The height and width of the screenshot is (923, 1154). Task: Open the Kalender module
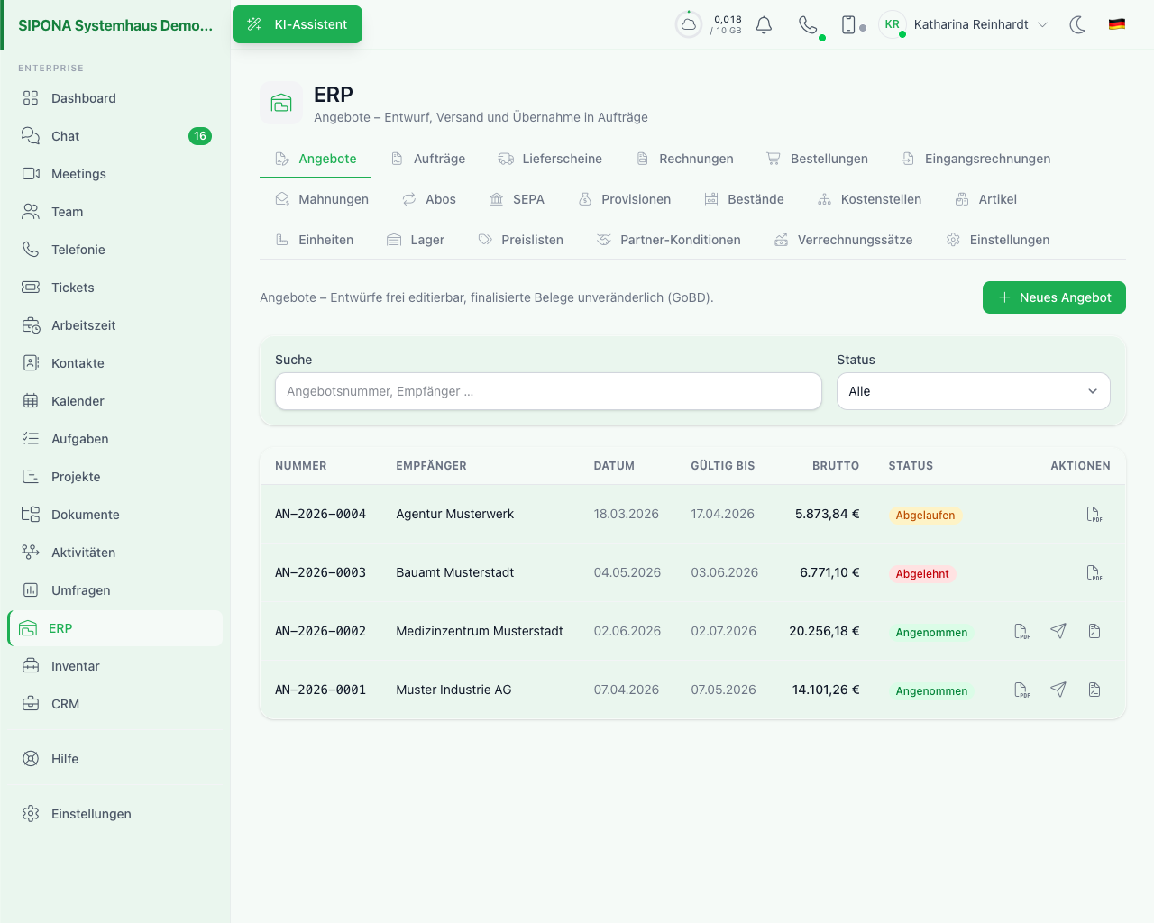[115, 401]
